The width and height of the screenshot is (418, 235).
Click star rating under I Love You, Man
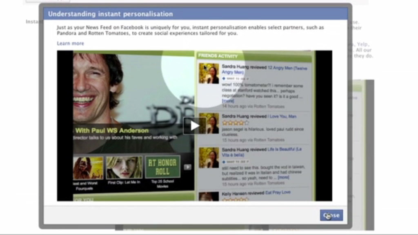(235, 122)
